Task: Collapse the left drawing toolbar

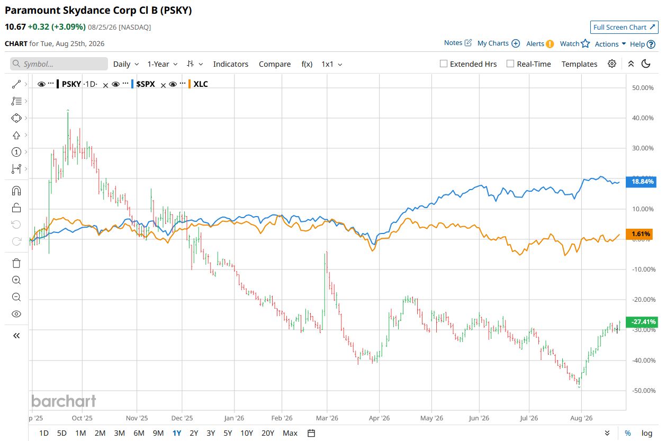Action: 16,336
